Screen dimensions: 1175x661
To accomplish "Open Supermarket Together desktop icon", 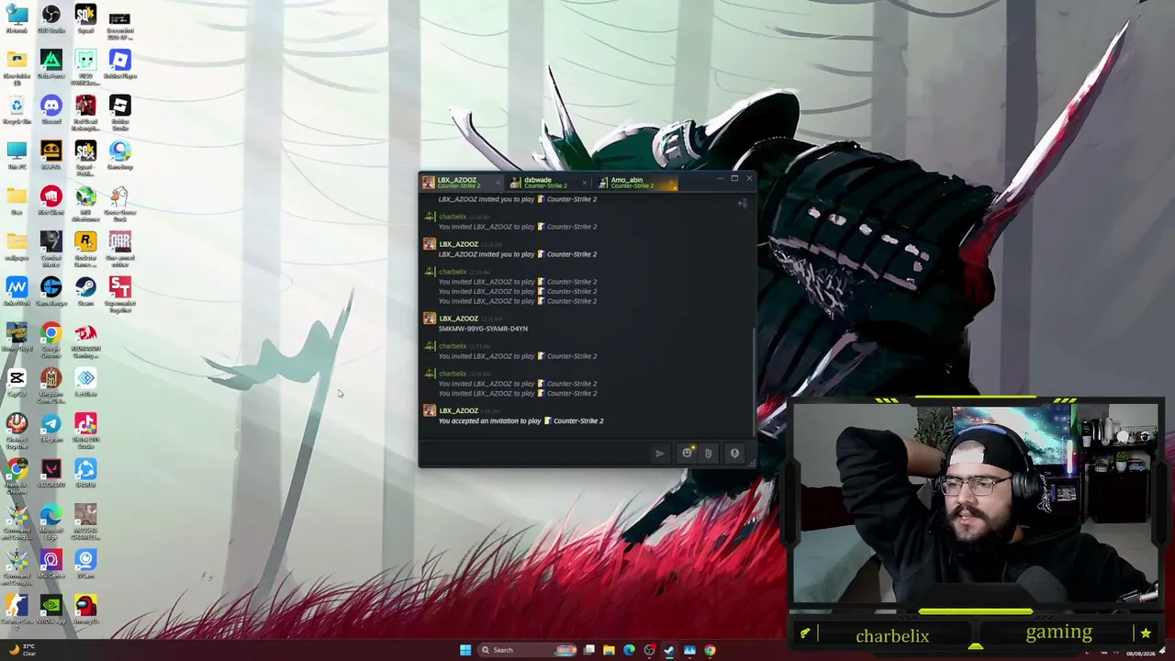I will click(119, 295).
